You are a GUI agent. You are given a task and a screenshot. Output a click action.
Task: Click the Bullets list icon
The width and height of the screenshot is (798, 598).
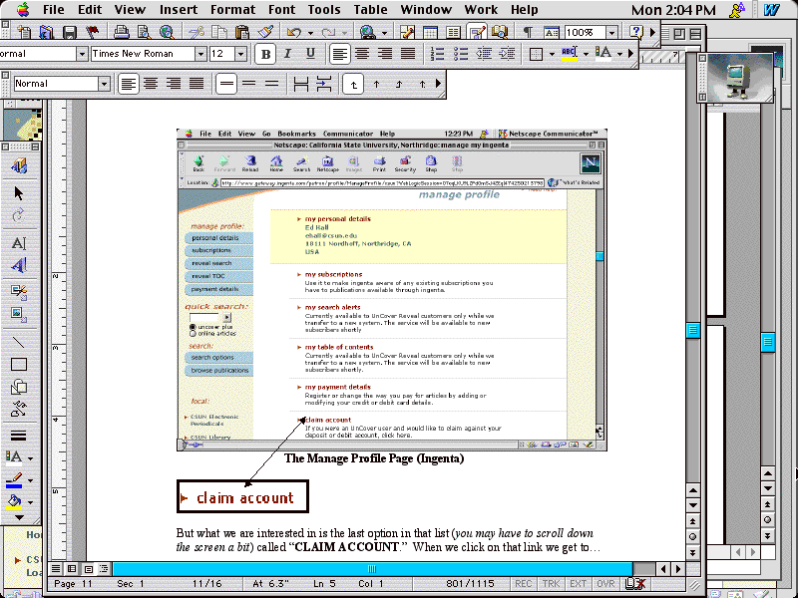click(x=461, y=54)
